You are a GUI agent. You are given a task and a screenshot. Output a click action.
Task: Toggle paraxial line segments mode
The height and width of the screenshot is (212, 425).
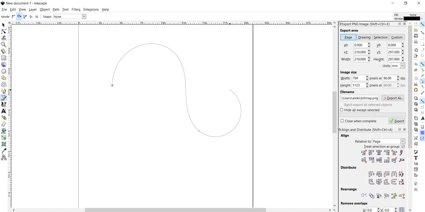pyautogui.click(x=37, y=17)
